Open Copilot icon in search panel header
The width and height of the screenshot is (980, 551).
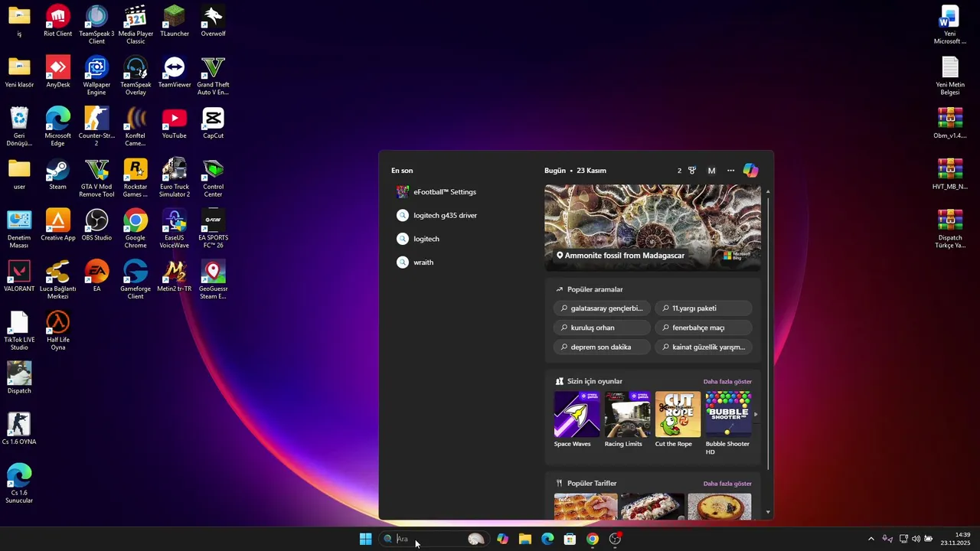(750, 171)
